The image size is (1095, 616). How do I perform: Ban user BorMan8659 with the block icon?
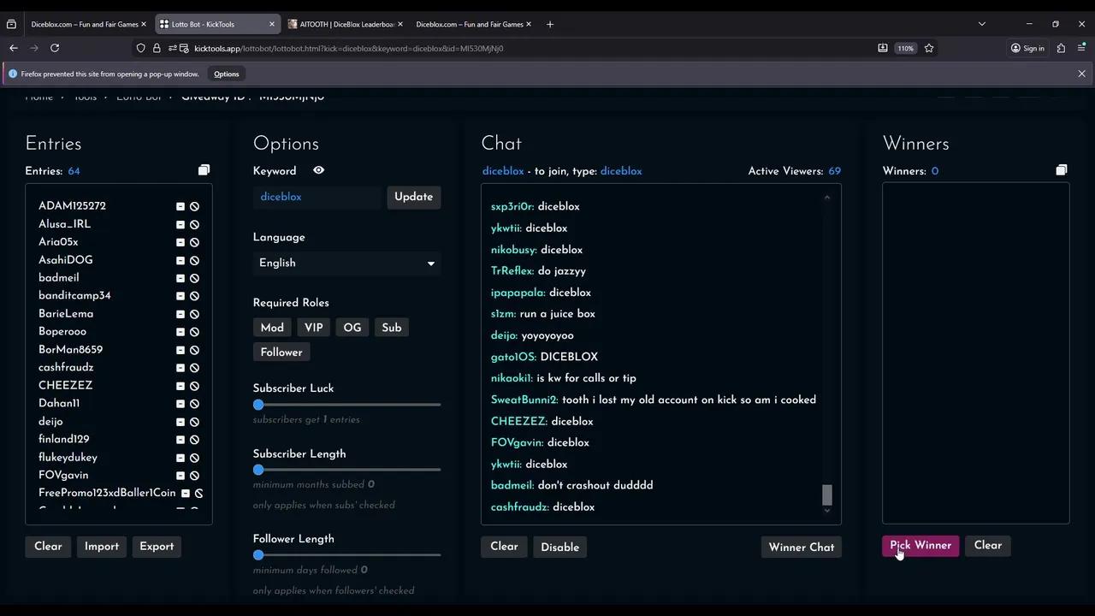tap(194, 350)
